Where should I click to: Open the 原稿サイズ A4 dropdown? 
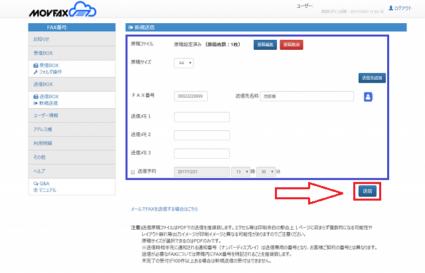click(184, 63)
